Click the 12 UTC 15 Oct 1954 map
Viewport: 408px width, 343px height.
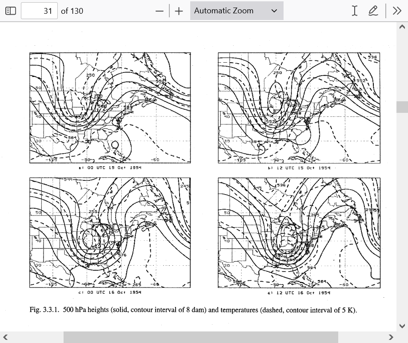(x=299, y=108)
